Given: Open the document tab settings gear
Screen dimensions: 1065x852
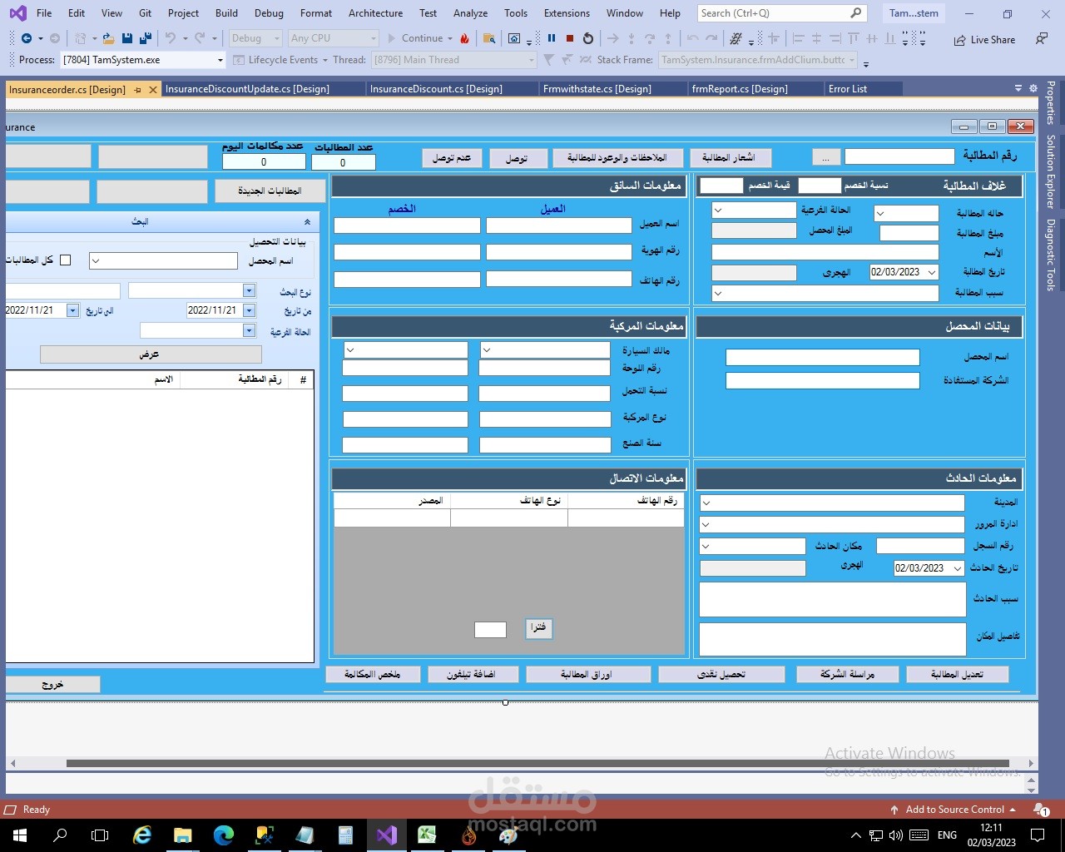Looking at the screenshot, I should (x=1033, y=88).
